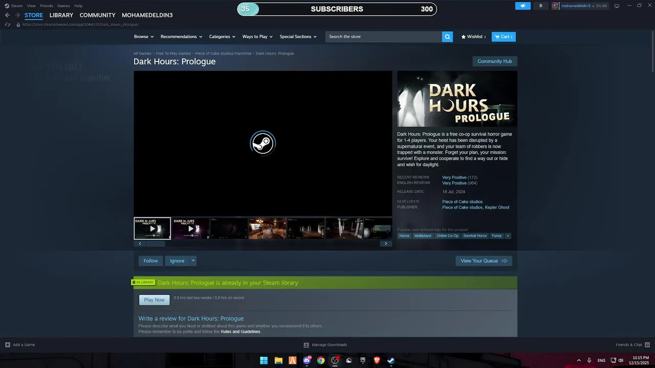Open the notifications bell

point(541,6)
